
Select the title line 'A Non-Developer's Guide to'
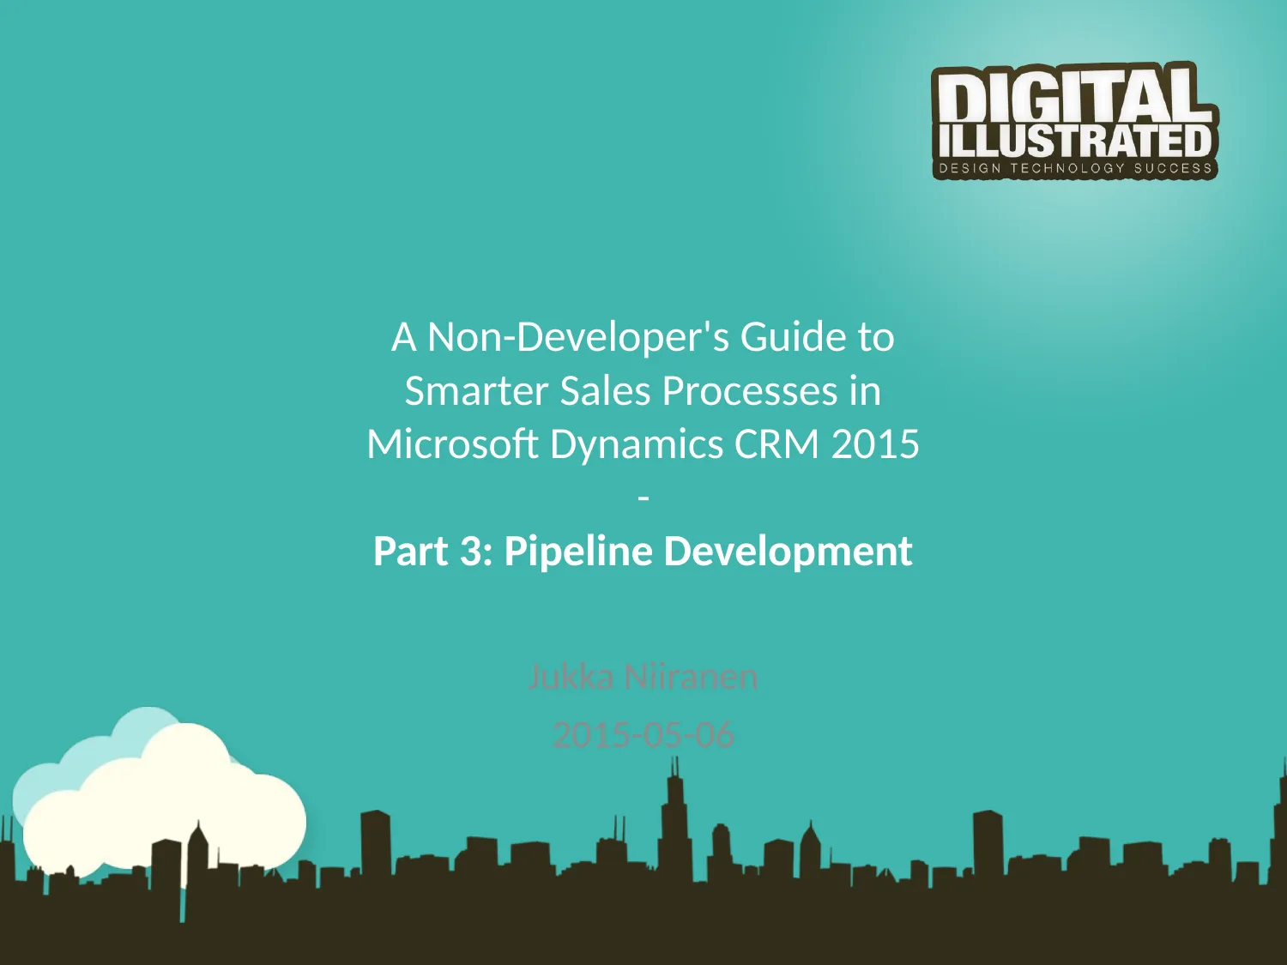[643, 337]
